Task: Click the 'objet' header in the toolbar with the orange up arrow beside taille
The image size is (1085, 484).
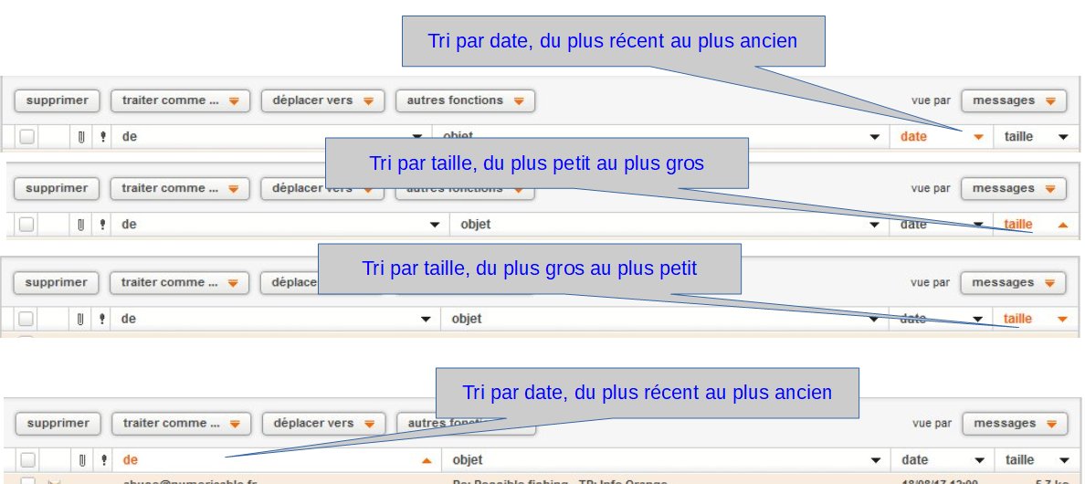Action: tap(476, 225)
